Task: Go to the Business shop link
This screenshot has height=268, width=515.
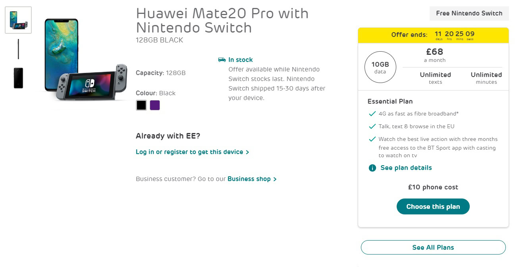Action: pyautogui.click(x=249, y=179)
